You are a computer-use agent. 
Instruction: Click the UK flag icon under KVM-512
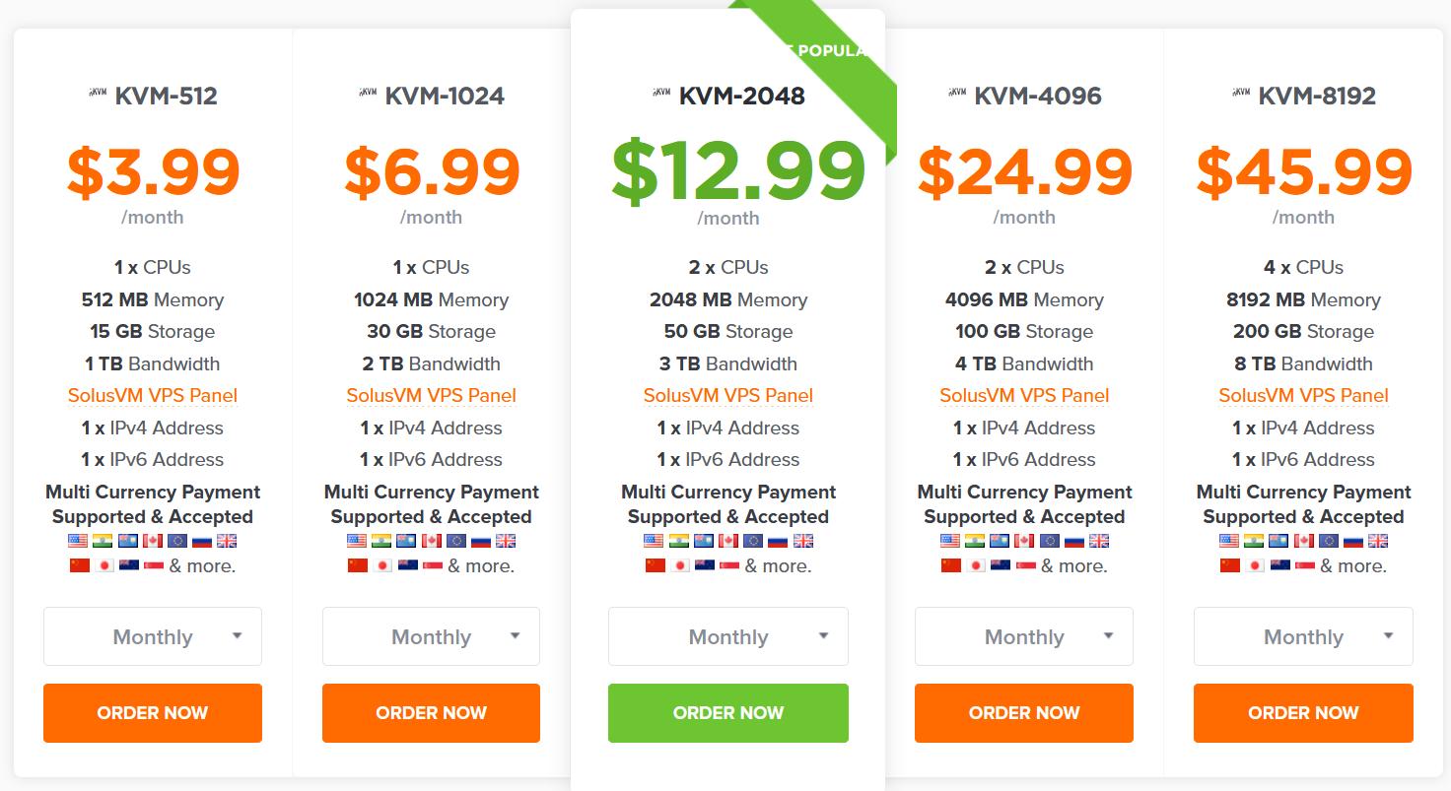[227, 541]
